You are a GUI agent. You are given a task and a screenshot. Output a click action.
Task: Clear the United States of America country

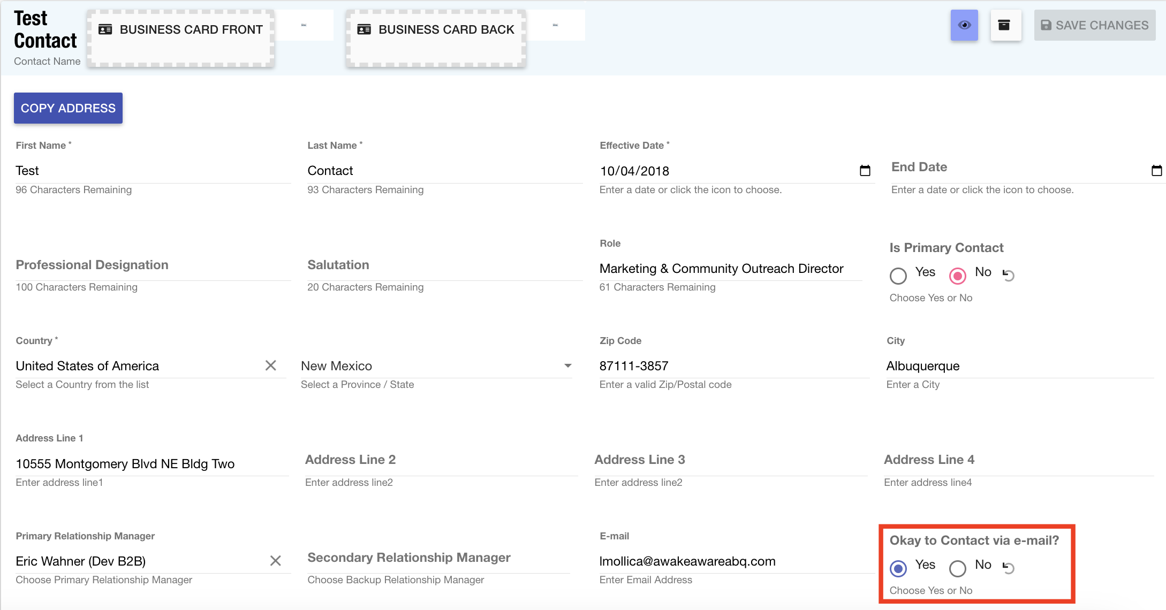point(271,365)
